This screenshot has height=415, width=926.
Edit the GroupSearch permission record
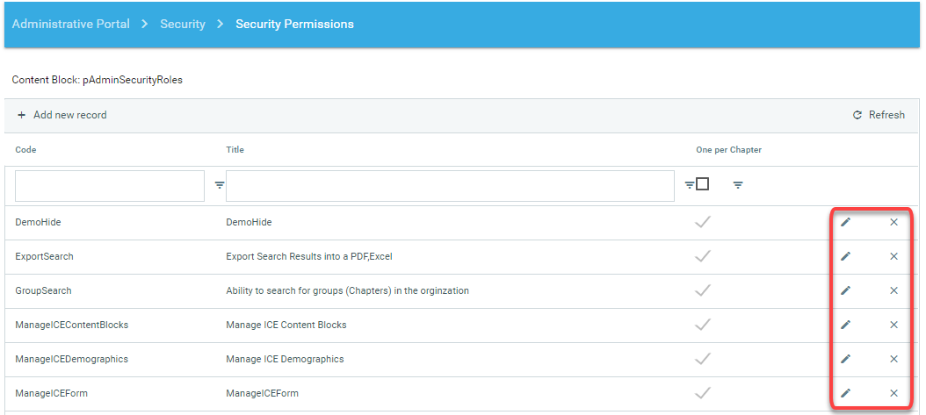(845, 290)
